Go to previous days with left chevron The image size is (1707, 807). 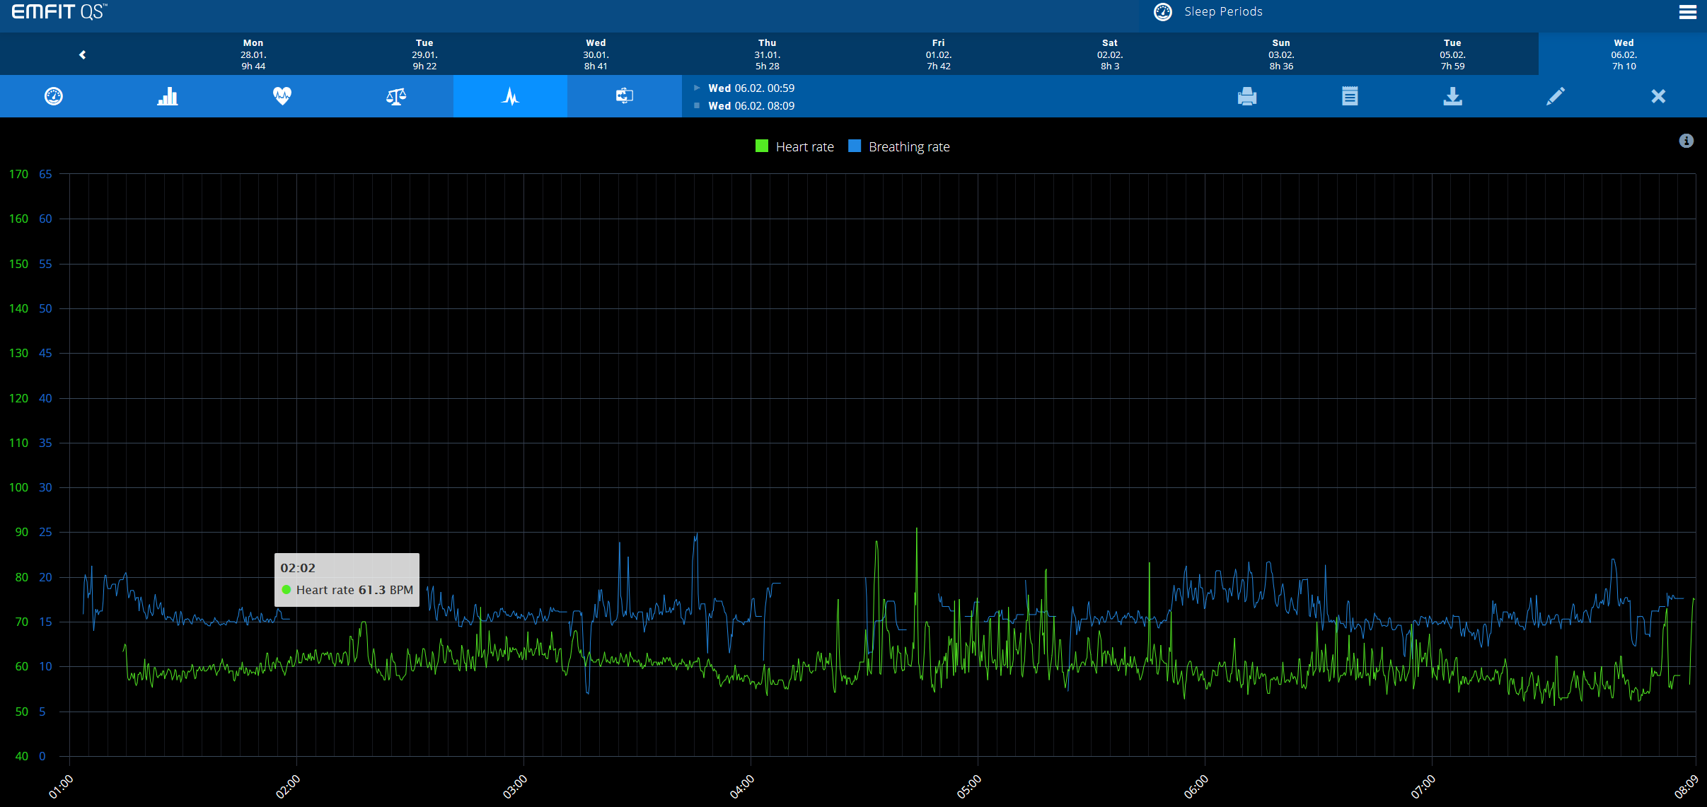83,54
